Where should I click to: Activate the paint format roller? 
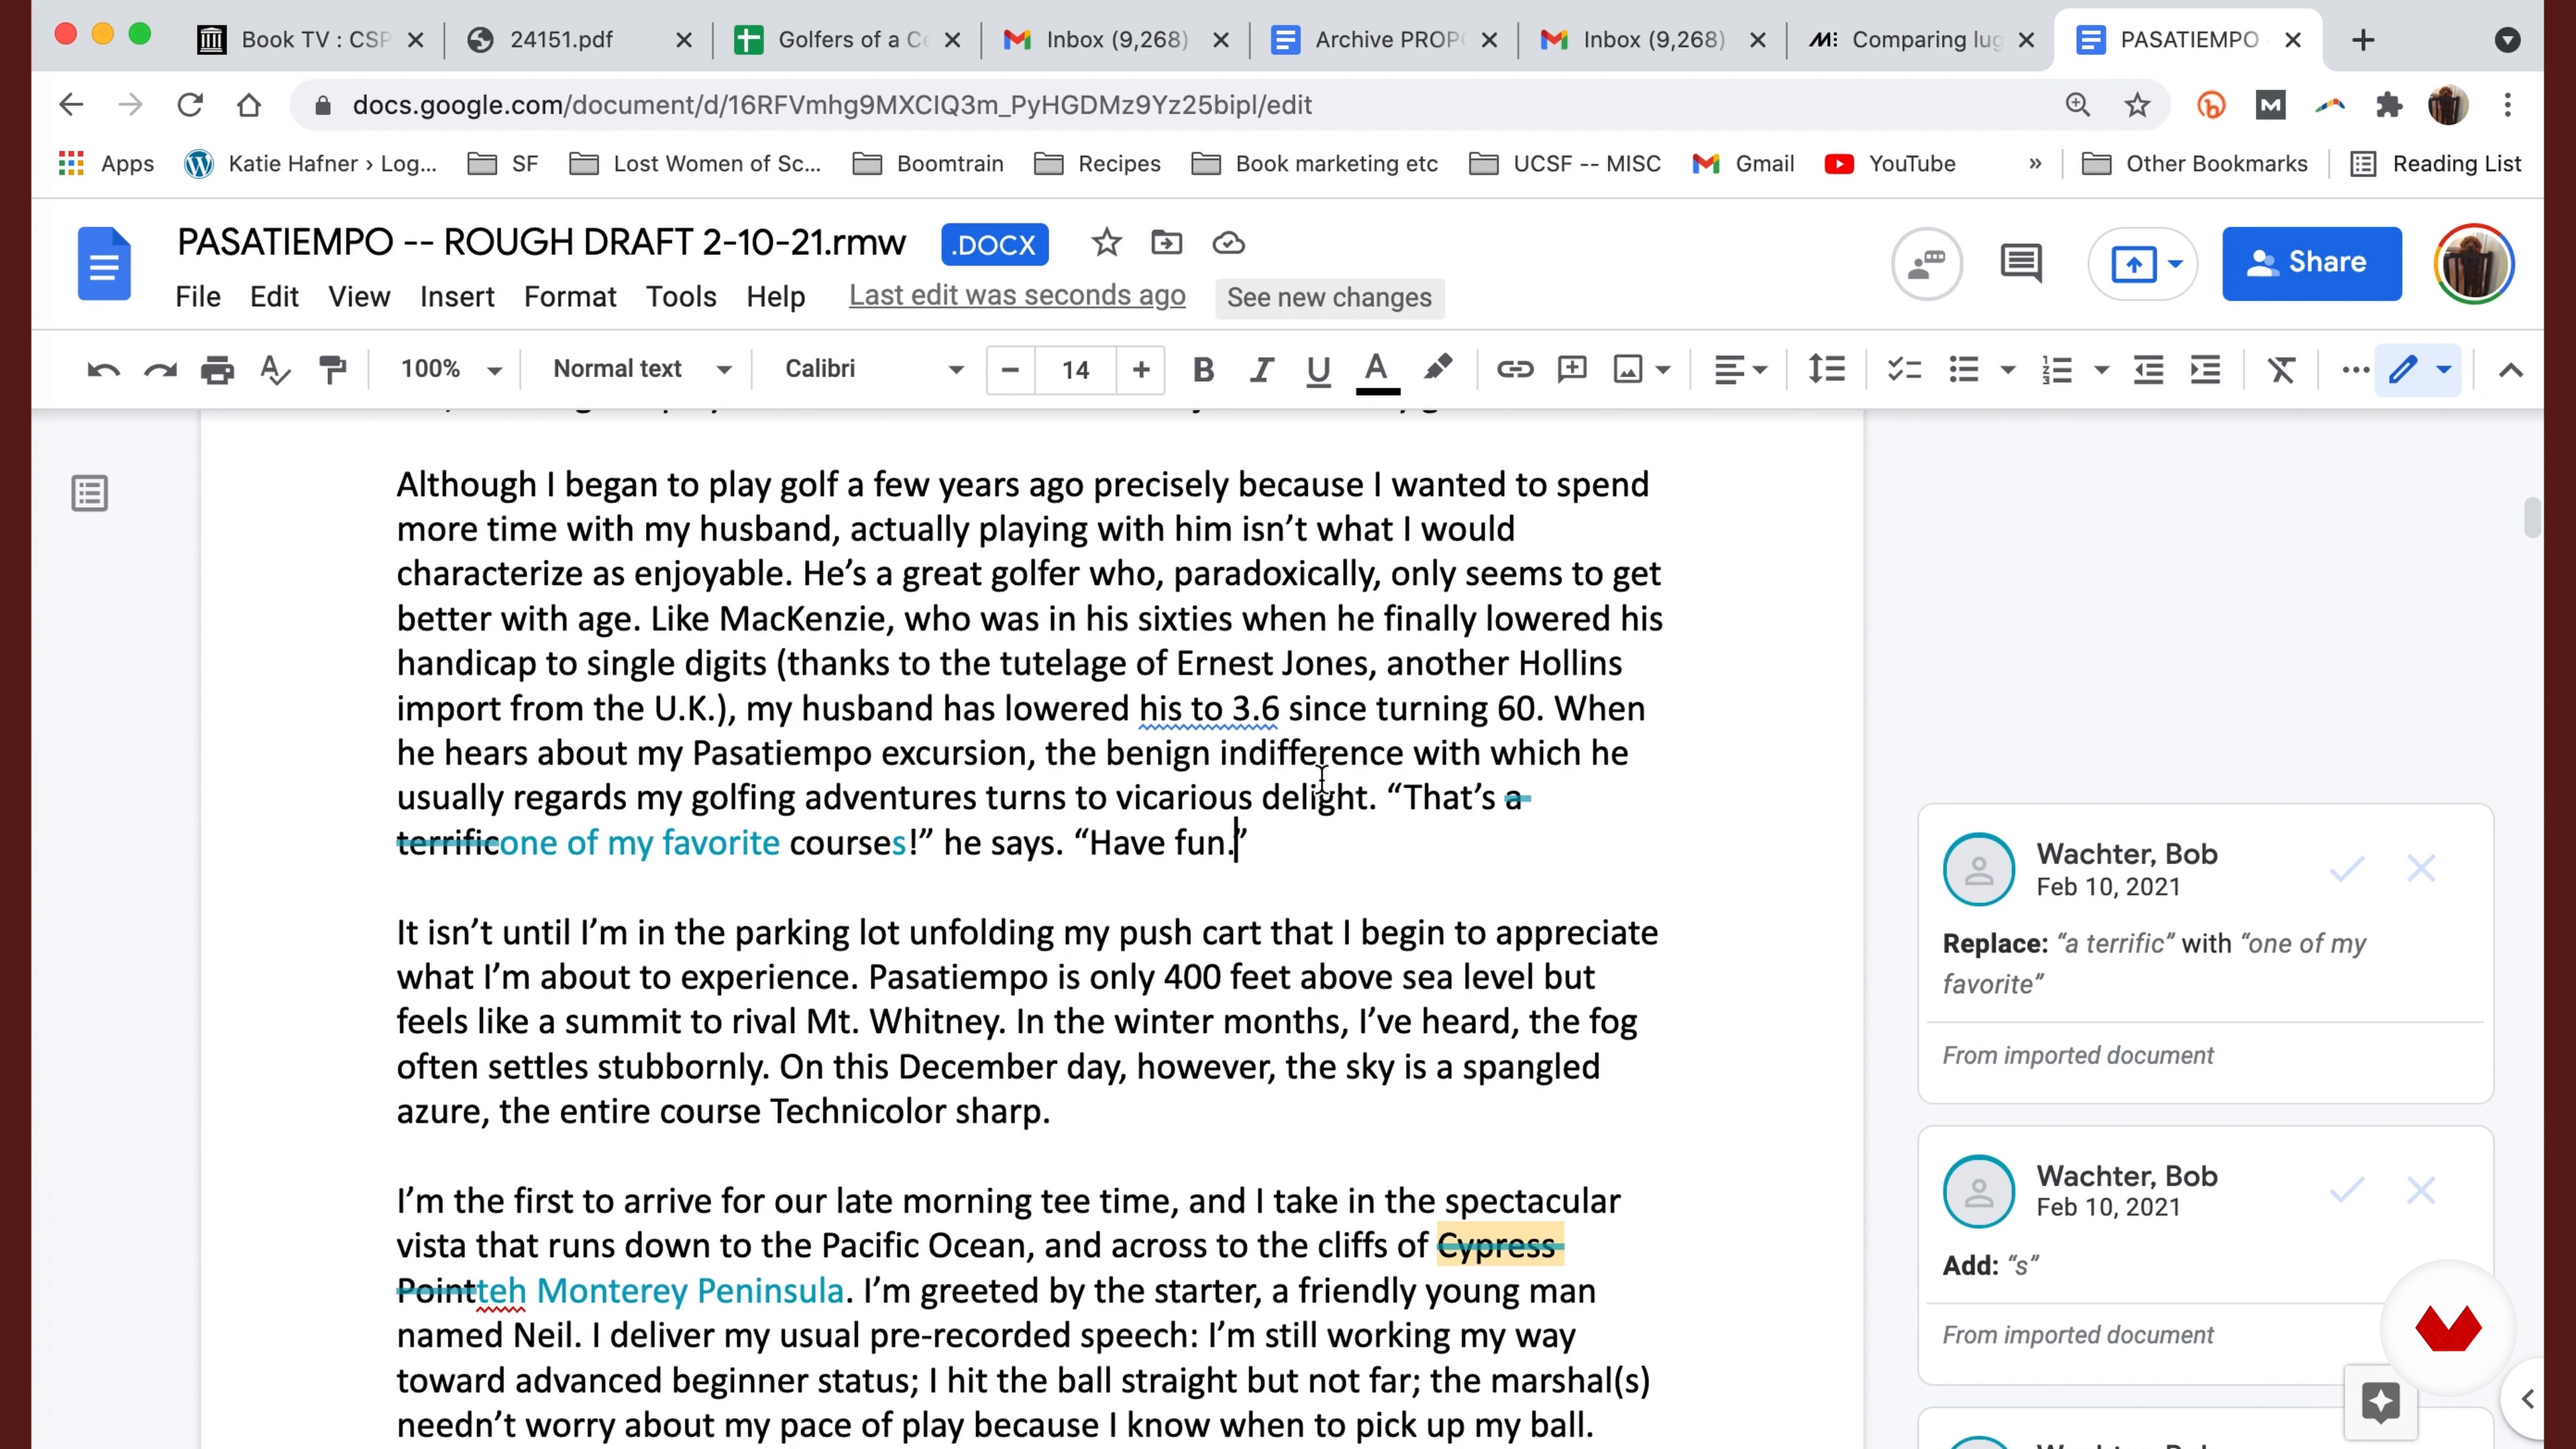[332, 370]
